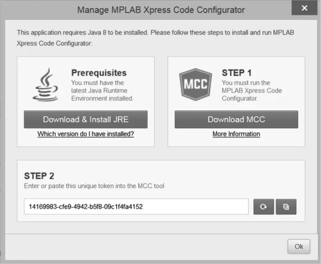Close the Manage MPLAB Xpress dialog
Screen dimensions: 321x264
point(305,8)
